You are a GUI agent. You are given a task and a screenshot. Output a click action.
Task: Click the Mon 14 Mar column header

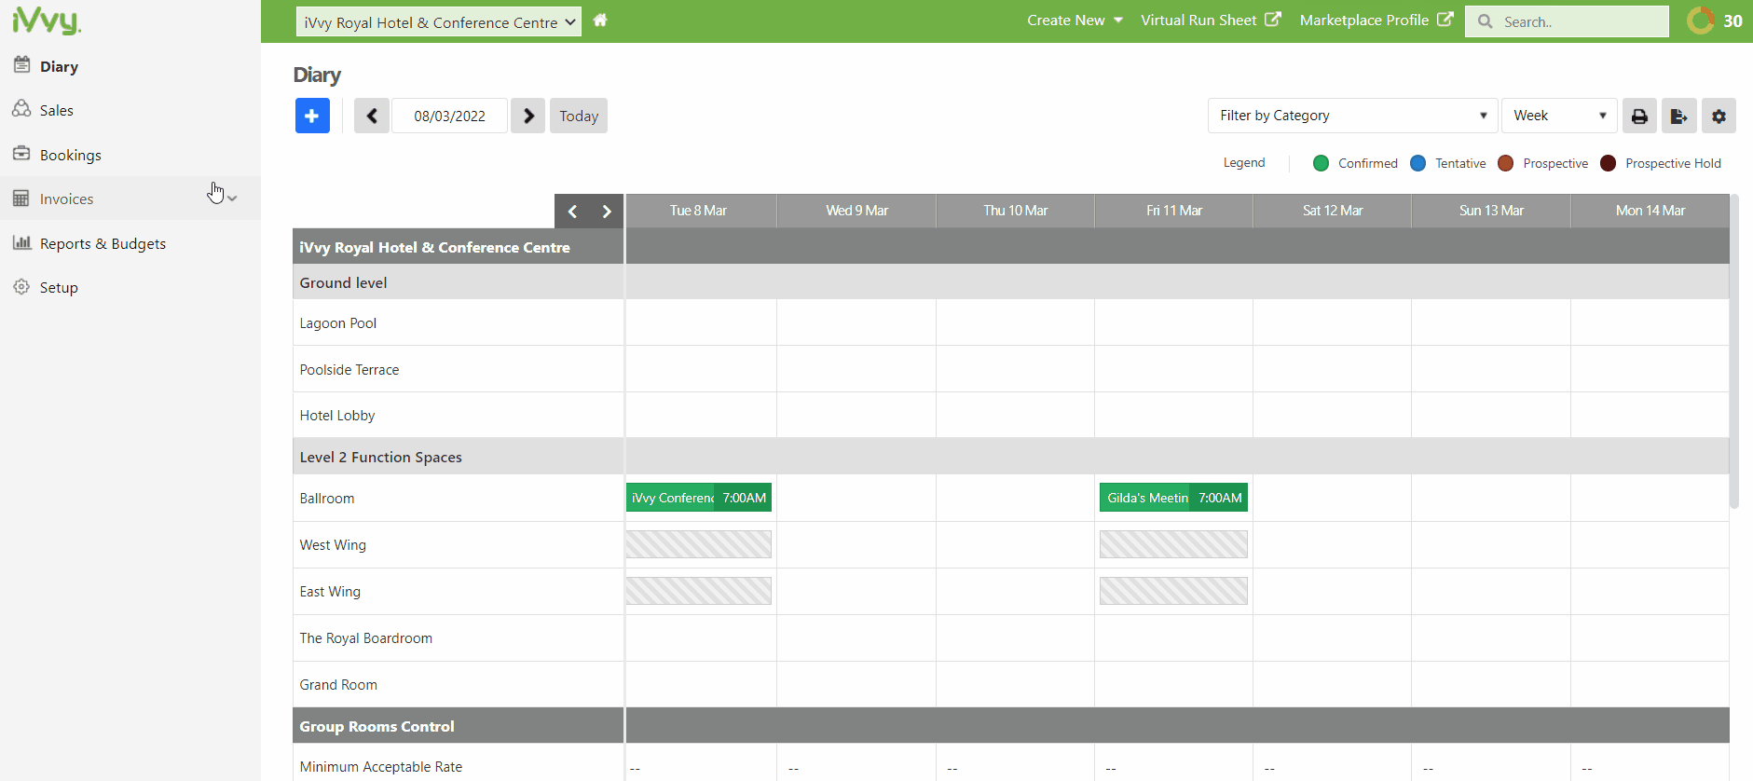point(1650,211)
